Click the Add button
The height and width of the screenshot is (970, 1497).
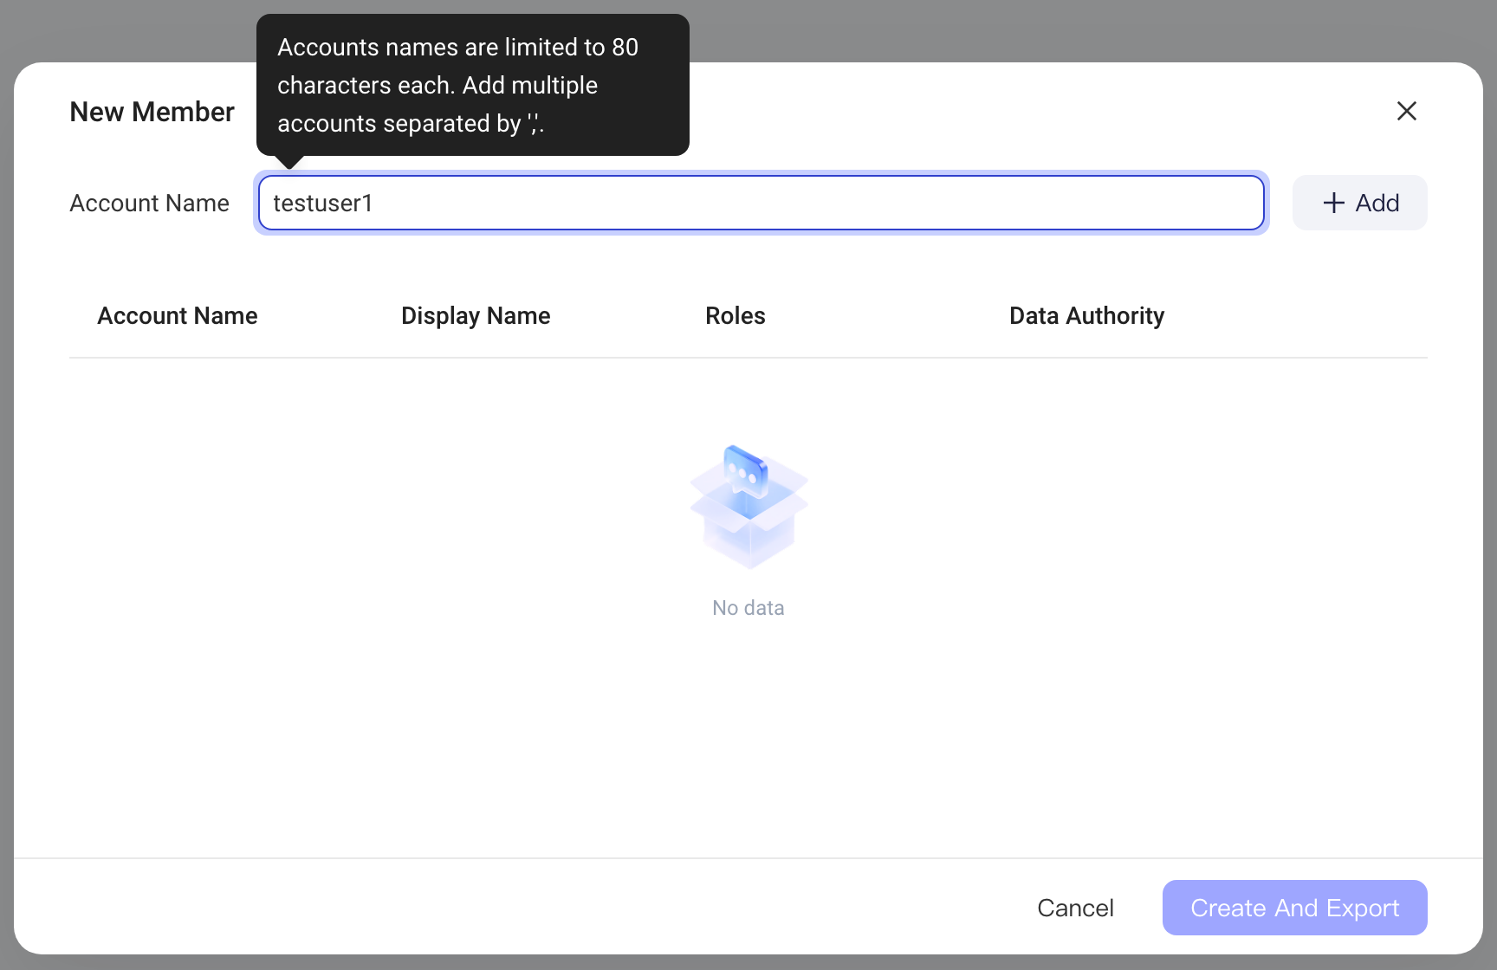coord(1359,203)
